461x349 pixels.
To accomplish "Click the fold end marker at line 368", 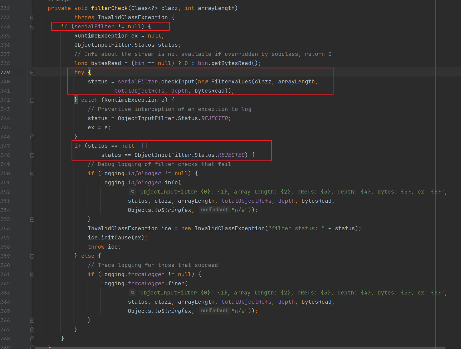I will pos(32,339).
